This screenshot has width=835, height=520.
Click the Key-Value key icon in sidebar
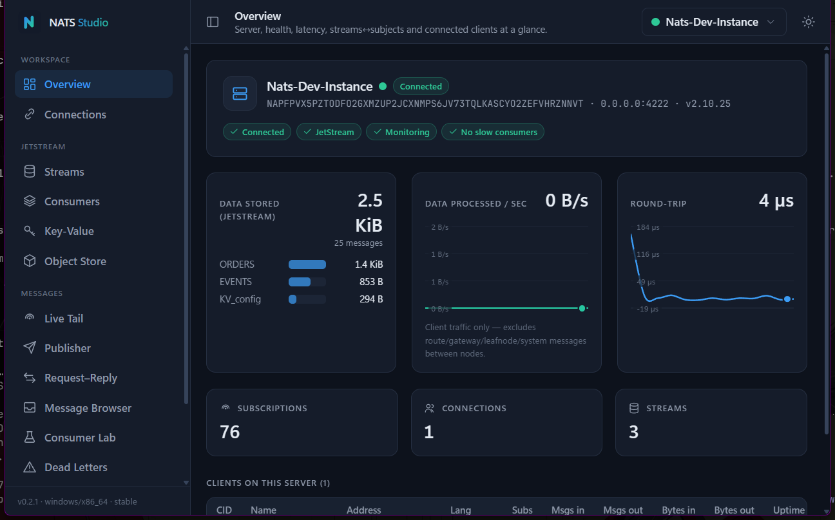point(29,231)
